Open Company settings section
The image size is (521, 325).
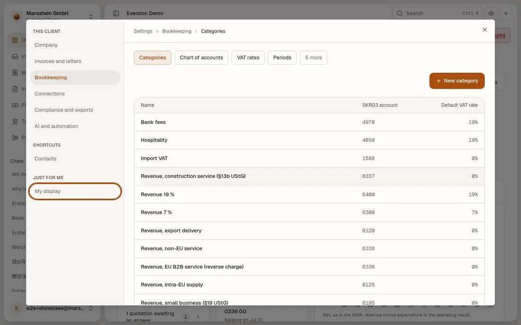75,45
